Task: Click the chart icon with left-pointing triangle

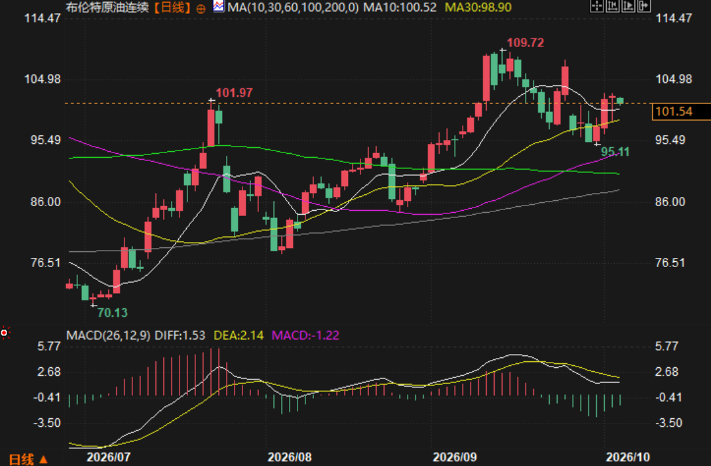Action: (x=612, y=6)
